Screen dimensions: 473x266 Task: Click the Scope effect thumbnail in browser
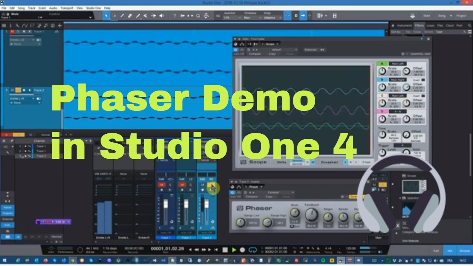pyautogui.click(x=414, y=187)
